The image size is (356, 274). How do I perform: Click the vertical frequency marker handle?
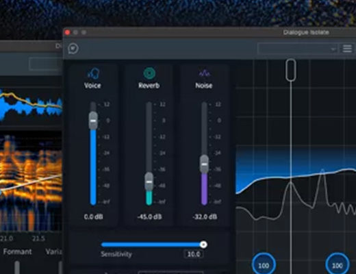click(x=291, y=70)
